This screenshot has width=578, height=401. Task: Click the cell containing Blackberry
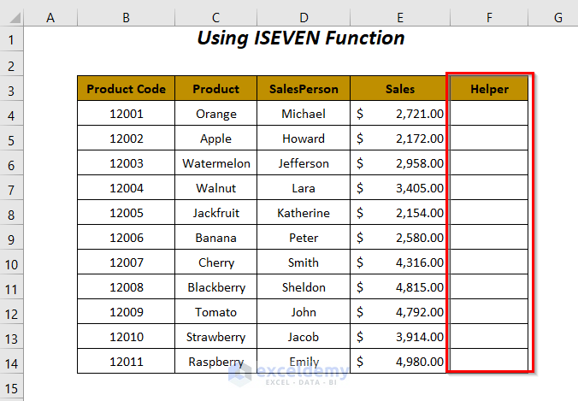click(216, 287)
